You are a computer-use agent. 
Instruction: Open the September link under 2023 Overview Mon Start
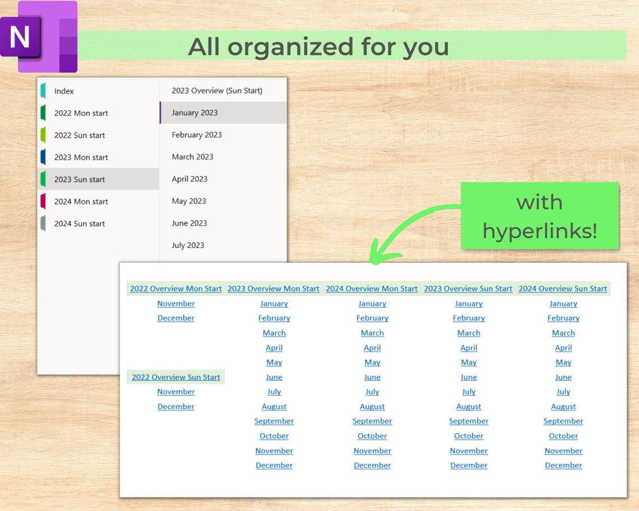[274, 421]
